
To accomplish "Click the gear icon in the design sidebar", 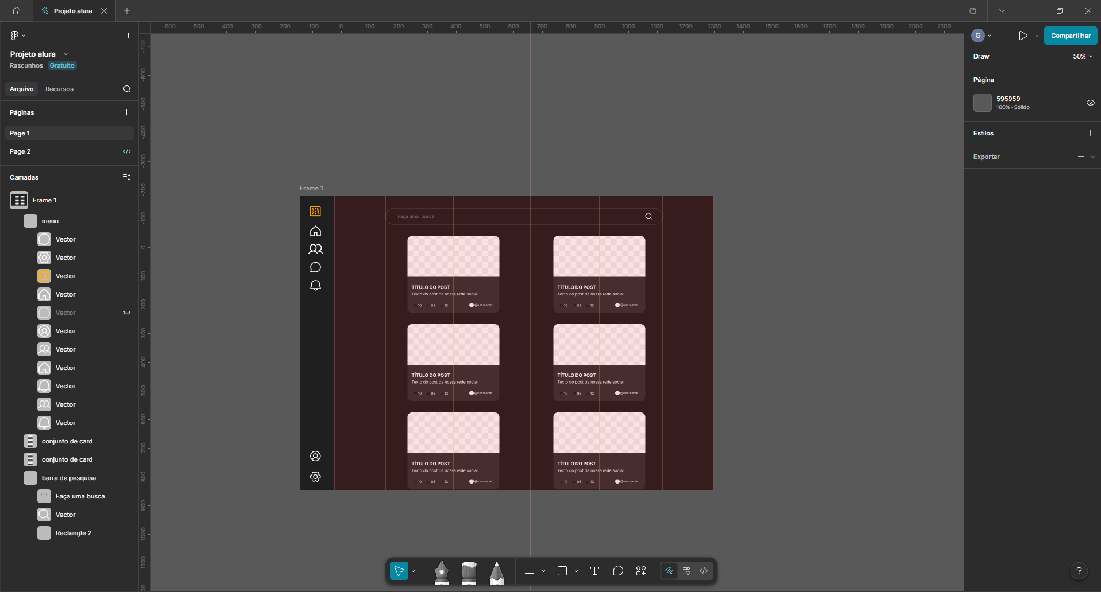I will tap(315, 477).
